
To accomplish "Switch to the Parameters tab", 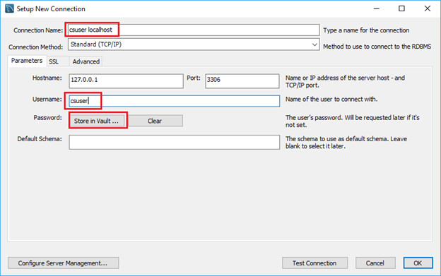I will coord(27,61).
